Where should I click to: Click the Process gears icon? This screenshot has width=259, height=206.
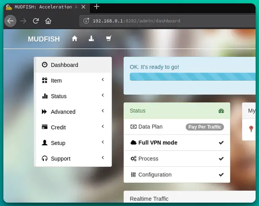click(133, 159)
